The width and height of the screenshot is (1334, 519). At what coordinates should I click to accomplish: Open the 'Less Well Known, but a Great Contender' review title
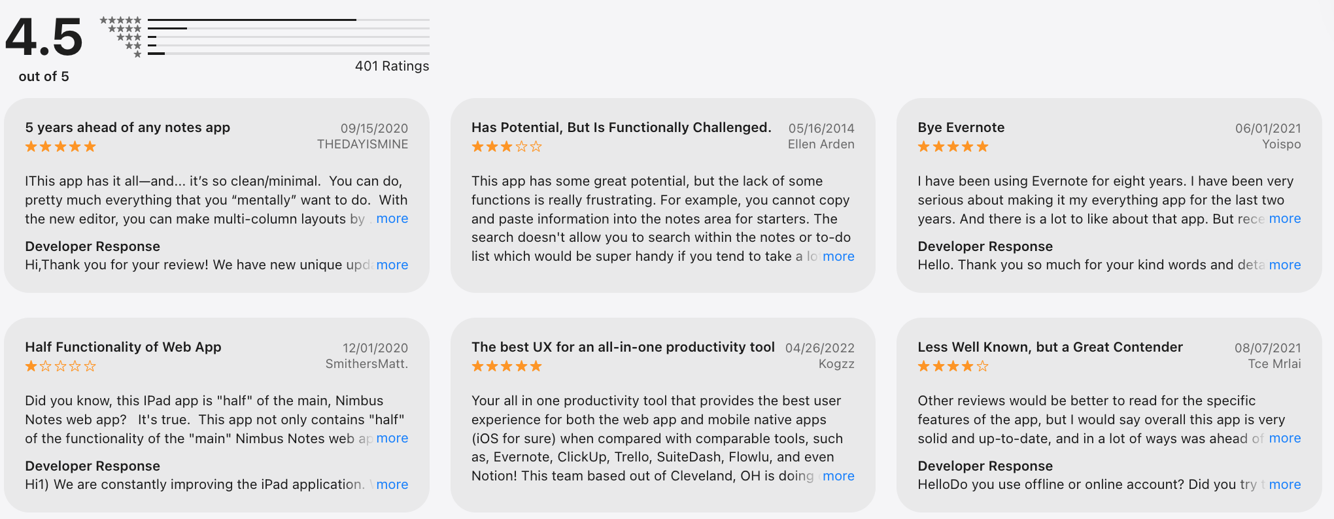coord(1050,347)
